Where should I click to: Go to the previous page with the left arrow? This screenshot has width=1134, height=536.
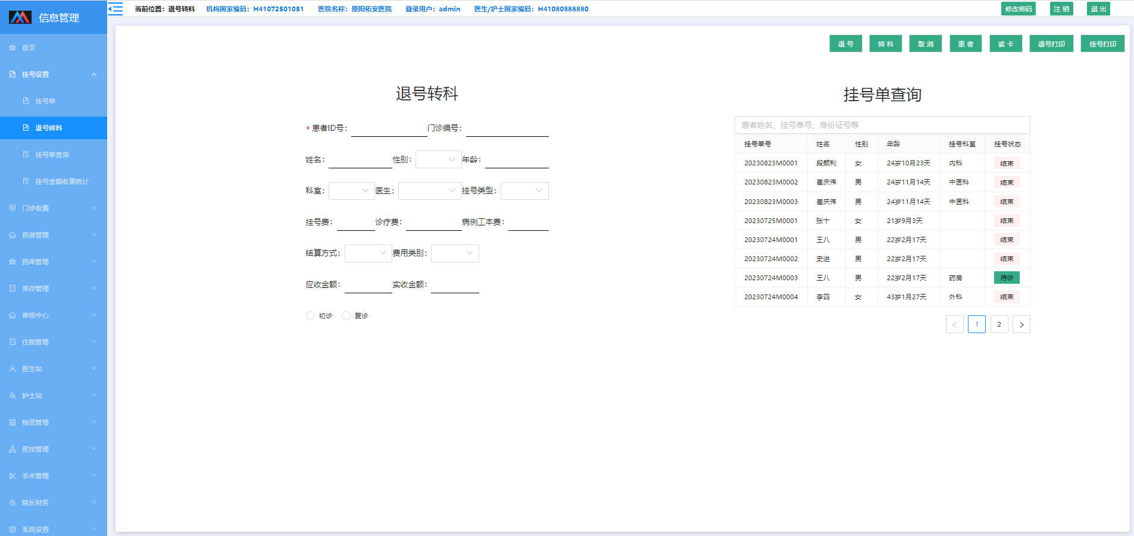(954, 324)
